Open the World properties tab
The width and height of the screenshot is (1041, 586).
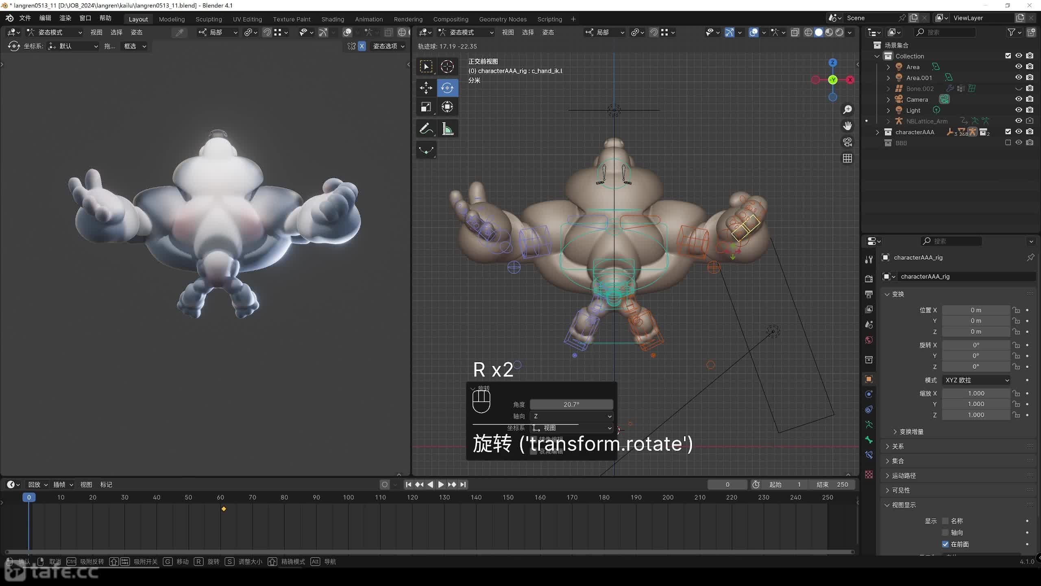(x=869, y=340)
